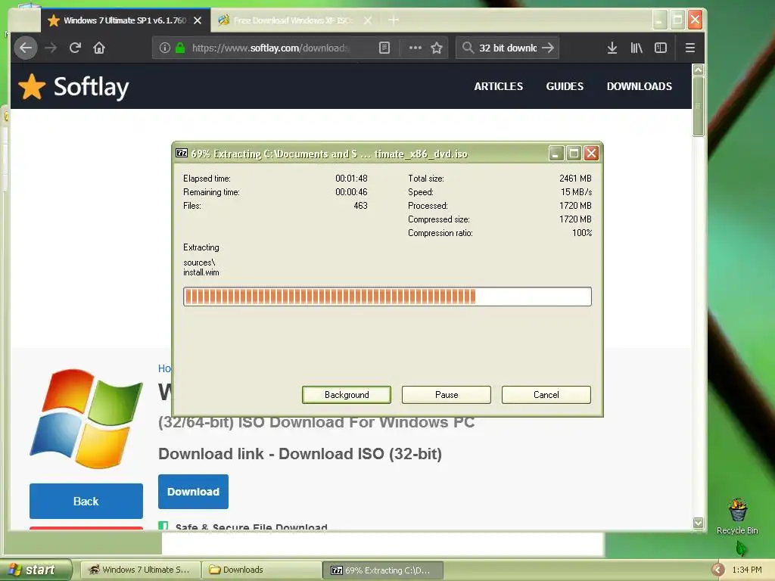This screenshot has height=581, width=775.
Task: Click the Softlay star logo
Action: (x=32, y=87)
